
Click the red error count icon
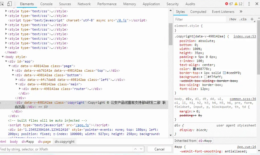(x=227, y=4)
